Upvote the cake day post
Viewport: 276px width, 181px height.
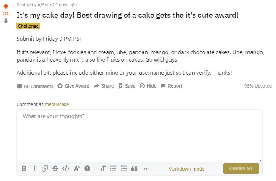coord(6,6)
